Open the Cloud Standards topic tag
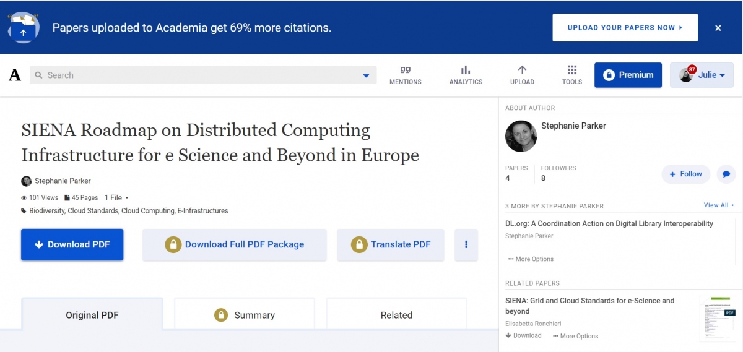The width and height of the screenshot is (743, 352). [93, 211]
